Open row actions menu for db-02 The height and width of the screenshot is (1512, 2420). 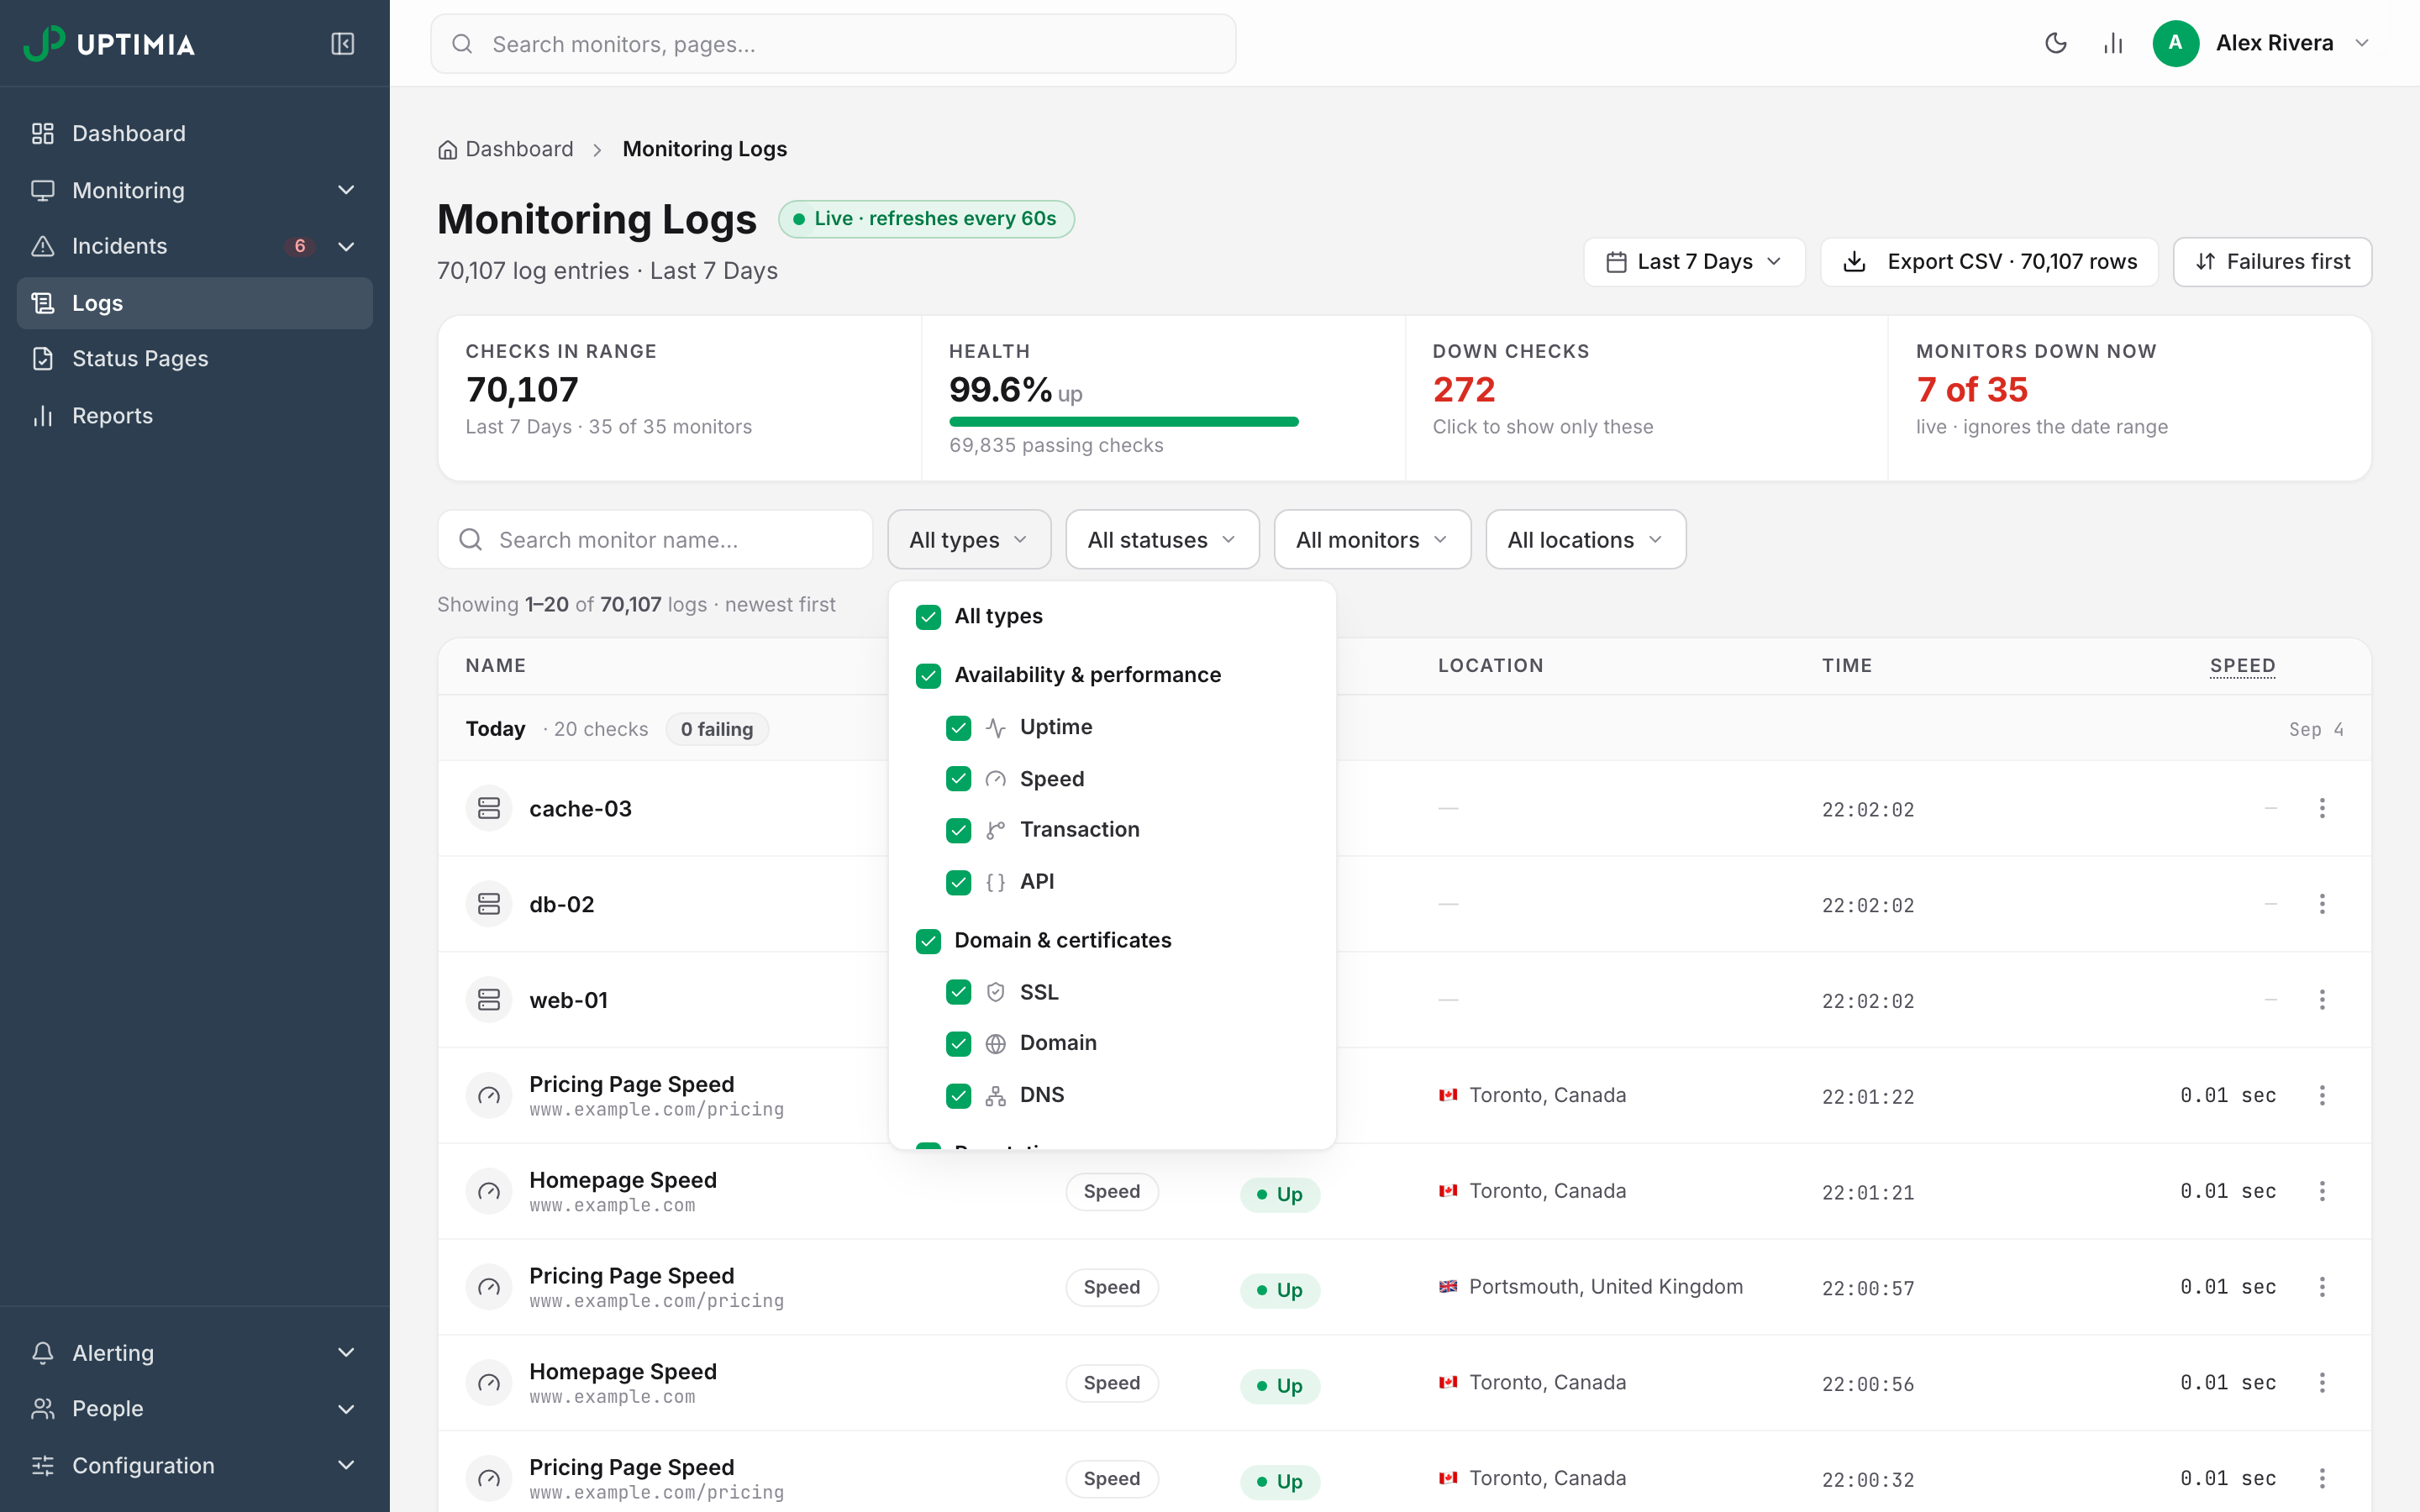click(2322, 904)
